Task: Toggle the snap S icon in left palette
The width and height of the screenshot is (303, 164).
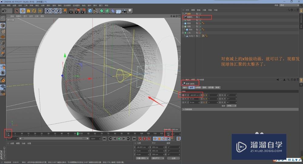Action: 3,73
